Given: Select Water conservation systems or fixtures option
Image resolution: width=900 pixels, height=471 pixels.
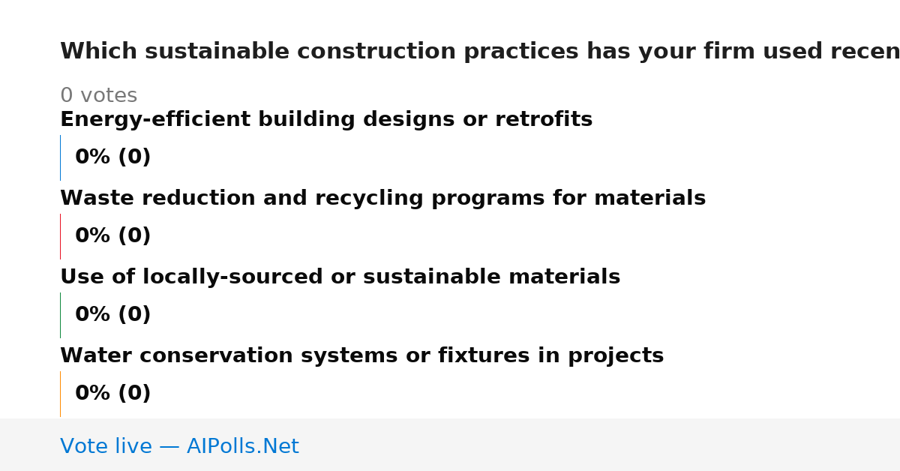Looking at the screenshot, I should (361, 356).
